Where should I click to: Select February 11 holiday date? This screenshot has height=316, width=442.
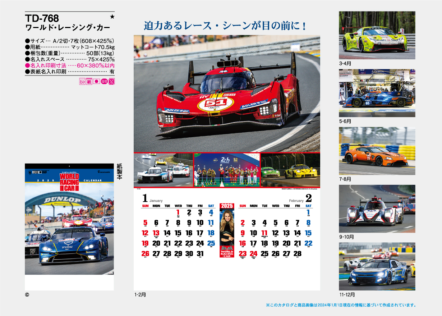click(x=264, y=233)
